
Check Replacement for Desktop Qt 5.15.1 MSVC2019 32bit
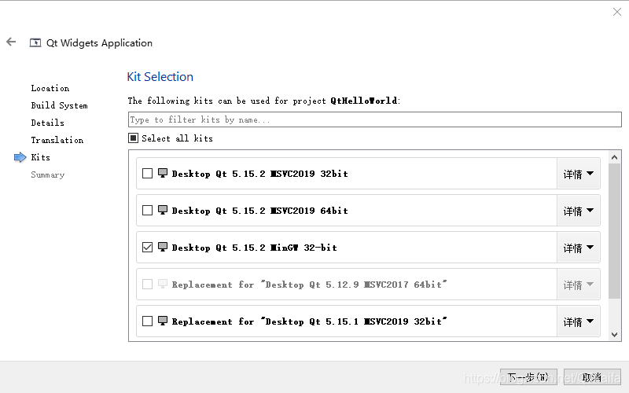(x=147, y=321)
